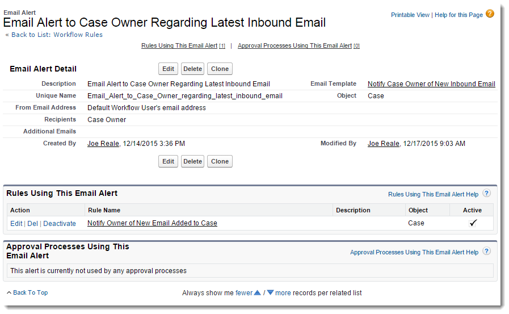Click the Modified By timestamp 12/17/2015 9:03 AM
509x314 pixels.
[x=434, y=144]
